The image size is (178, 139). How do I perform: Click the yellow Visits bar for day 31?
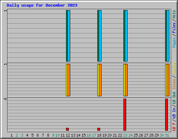tap(166, 80)
